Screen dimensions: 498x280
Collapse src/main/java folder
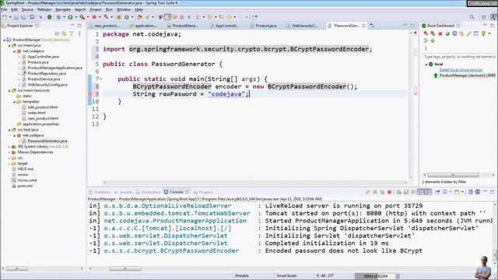9,46
